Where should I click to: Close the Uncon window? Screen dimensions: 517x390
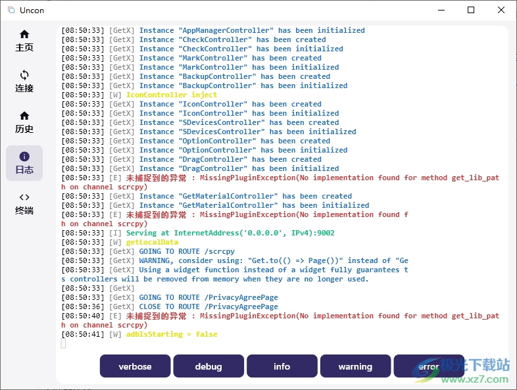click(501, 11)
